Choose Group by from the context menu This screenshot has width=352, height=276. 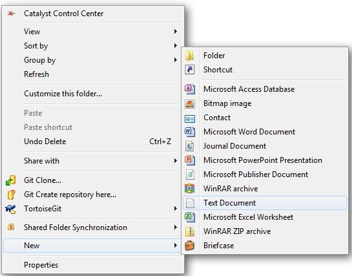coord(93,60)
